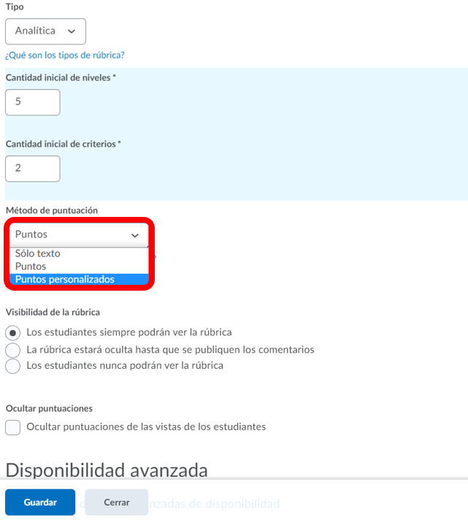Click the Guardar button

point(40,502)
